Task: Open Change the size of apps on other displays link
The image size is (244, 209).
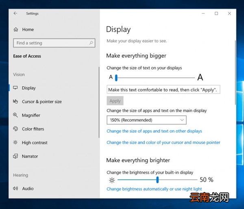Action: point(154,131)
